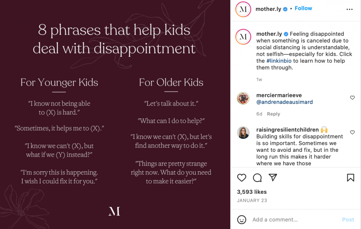
Task: Open the #linkinbio hashtag
Action: point(279,61)
